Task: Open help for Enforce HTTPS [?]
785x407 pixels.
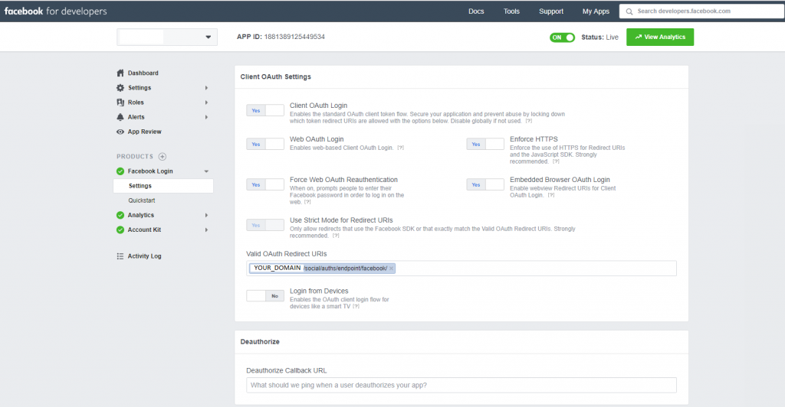Action: [557, 161]
